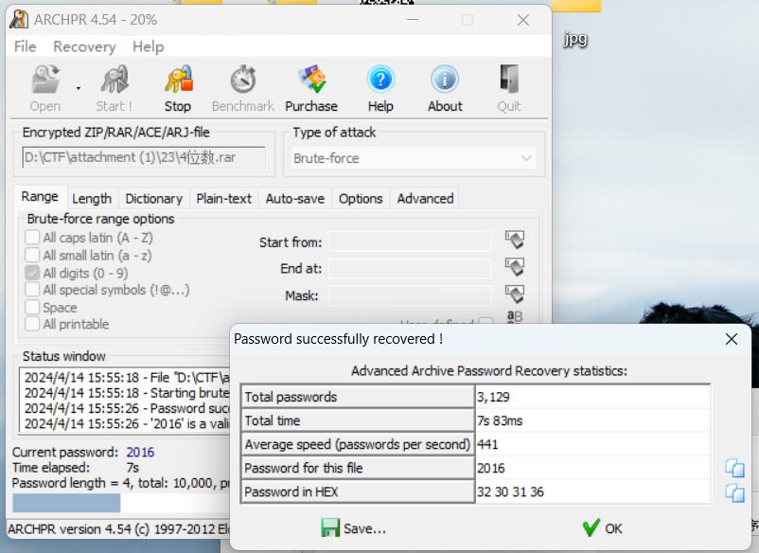
Task: Toggle All digits (0 - 9) checkbox
Action: coord(32,273)
